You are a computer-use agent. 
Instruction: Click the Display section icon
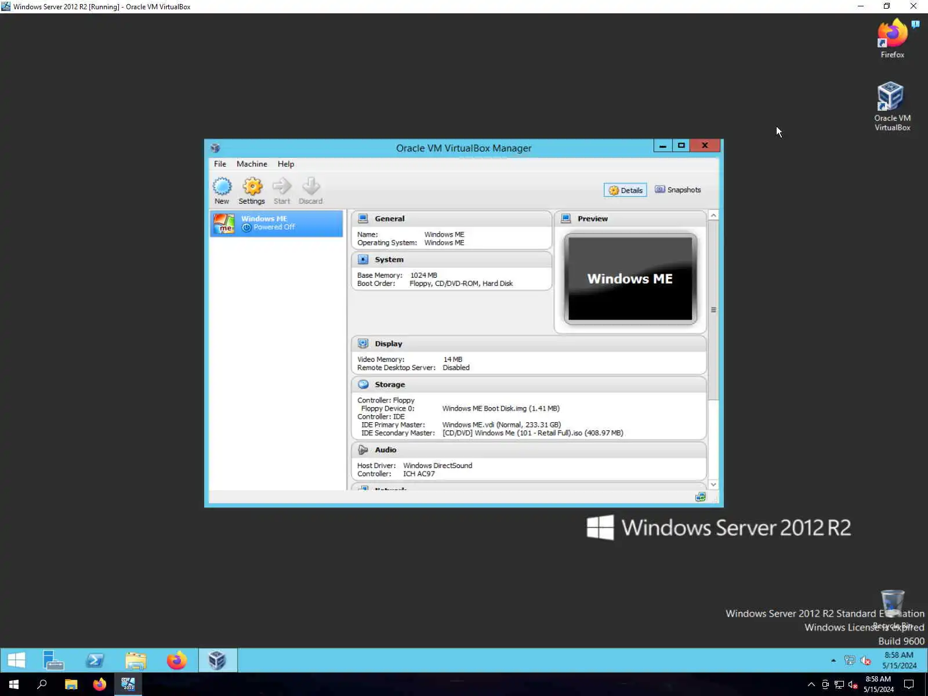(x=363, y=343)
